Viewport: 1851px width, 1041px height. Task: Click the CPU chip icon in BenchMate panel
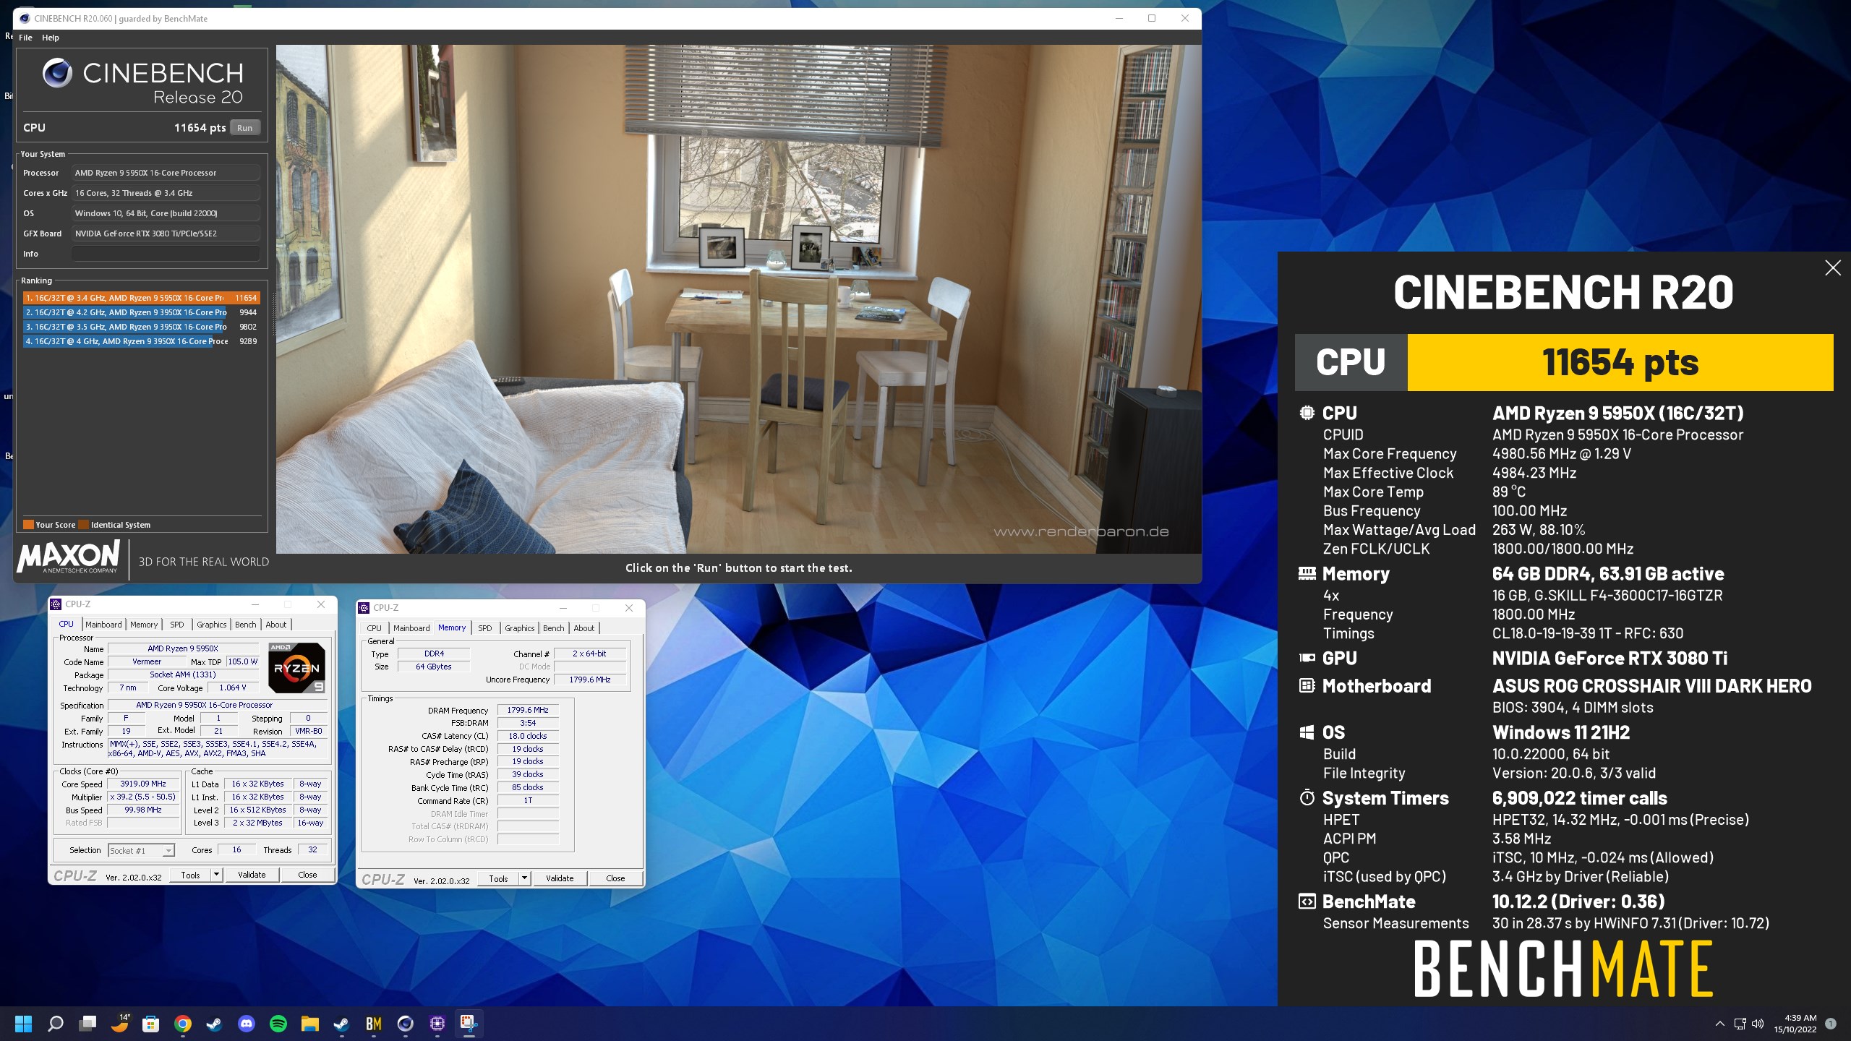pos(1307,413)
